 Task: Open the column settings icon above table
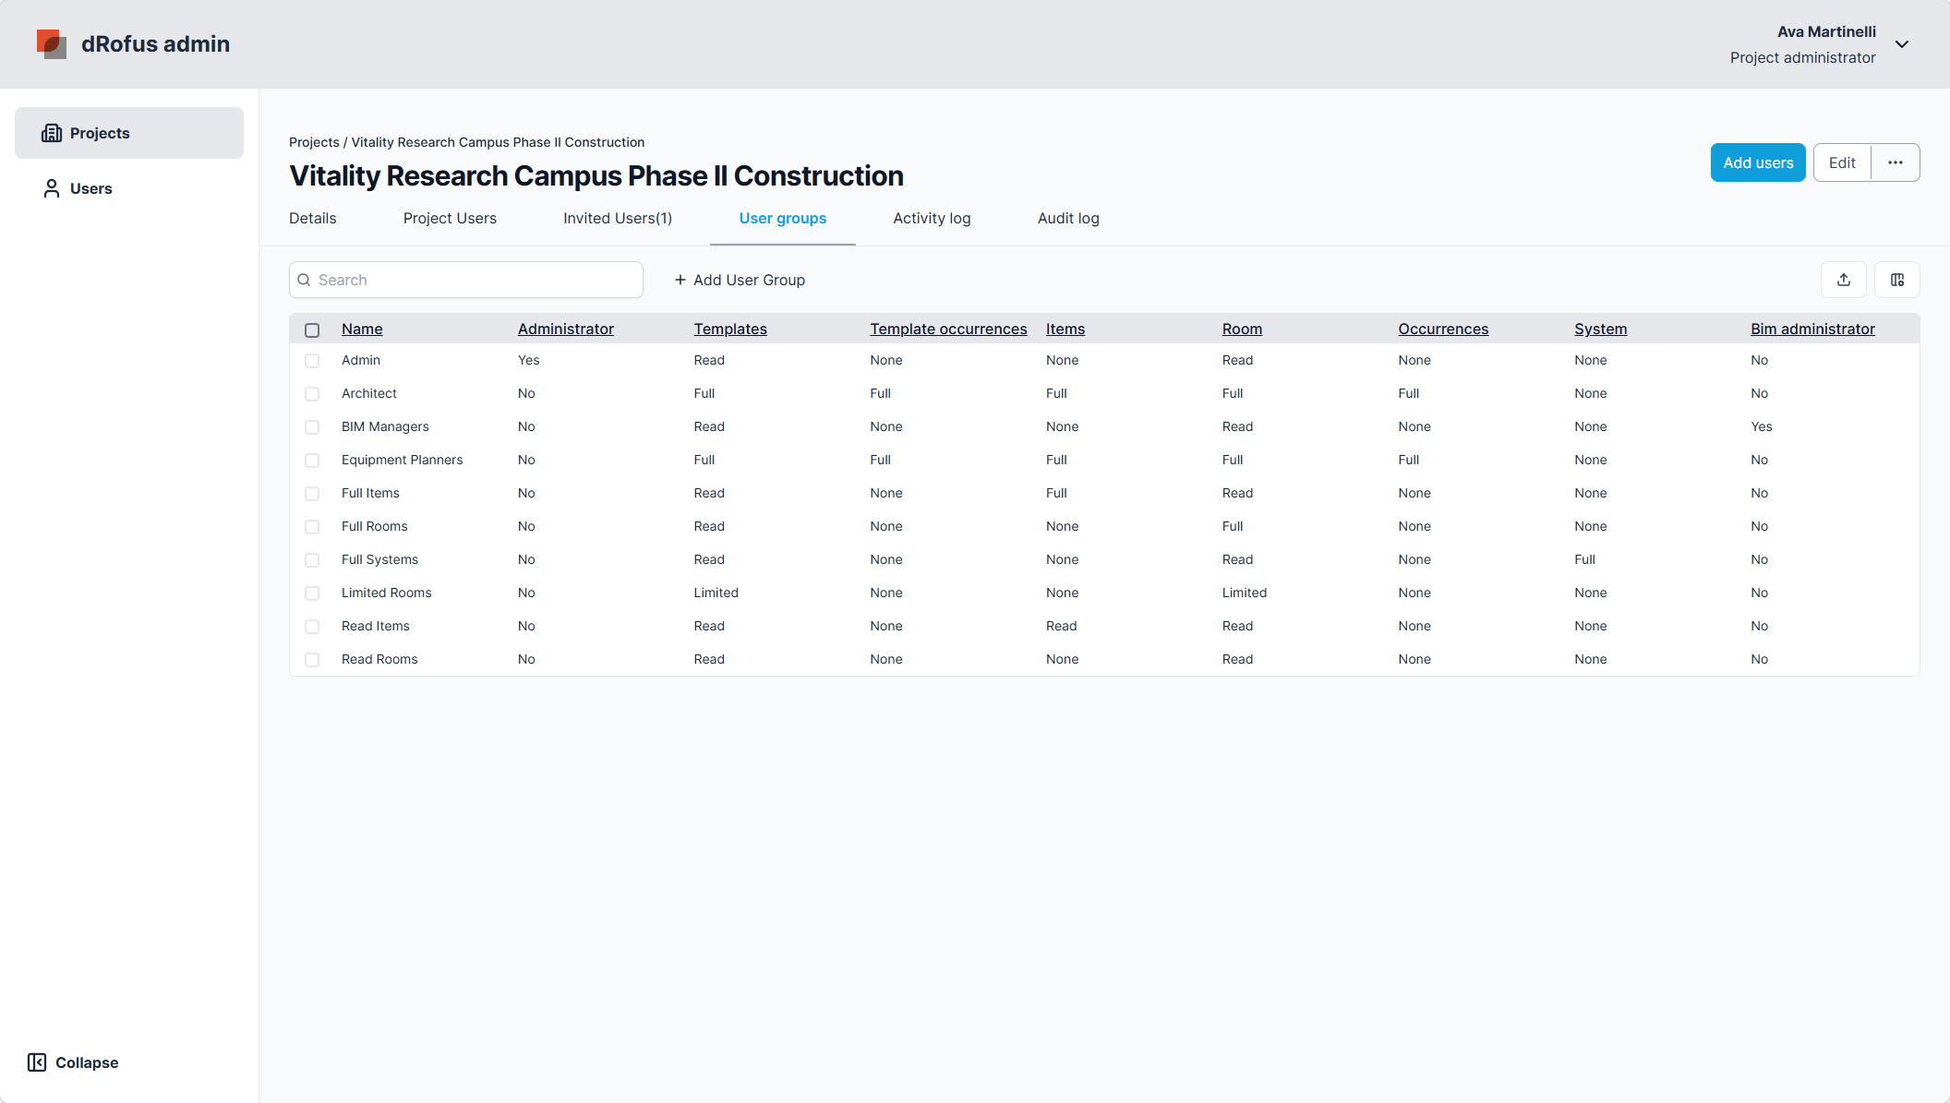(x=1897, y=280)
